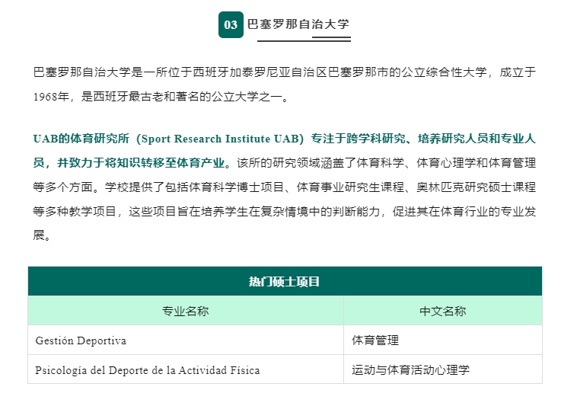Click the text 体育科学博士项目 in the paragraph
The width and height of the screenshot is (577, 406).
(237, 187)
